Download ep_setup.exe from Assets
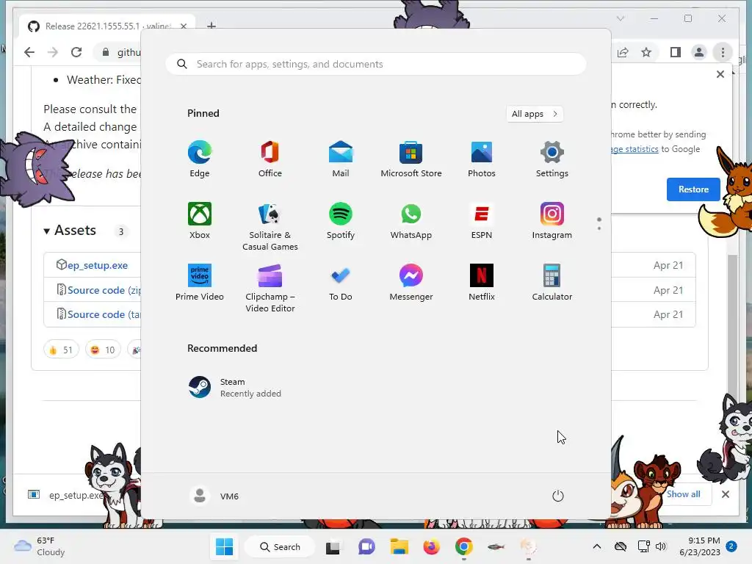The height and width of the screenshot is (564, 752). (98, 265)
